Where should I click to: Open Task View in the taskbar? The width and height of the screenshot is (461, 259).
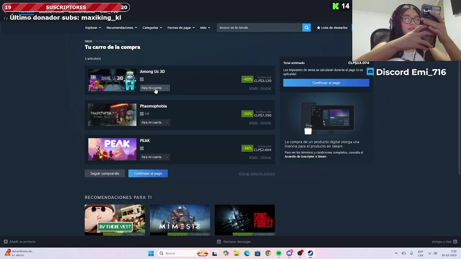215,253
